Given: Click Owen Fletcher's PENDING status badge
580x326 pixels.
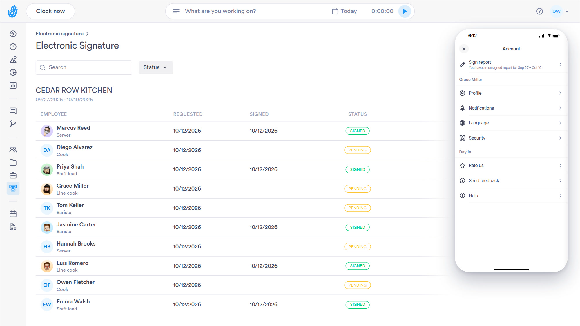Looking at the screenshot, I should (x=357, y=285).
